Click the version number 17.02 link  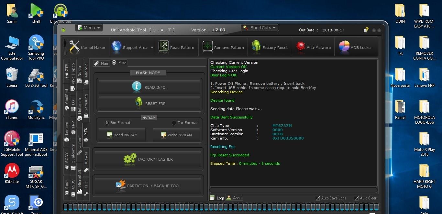tap(219, 30)
